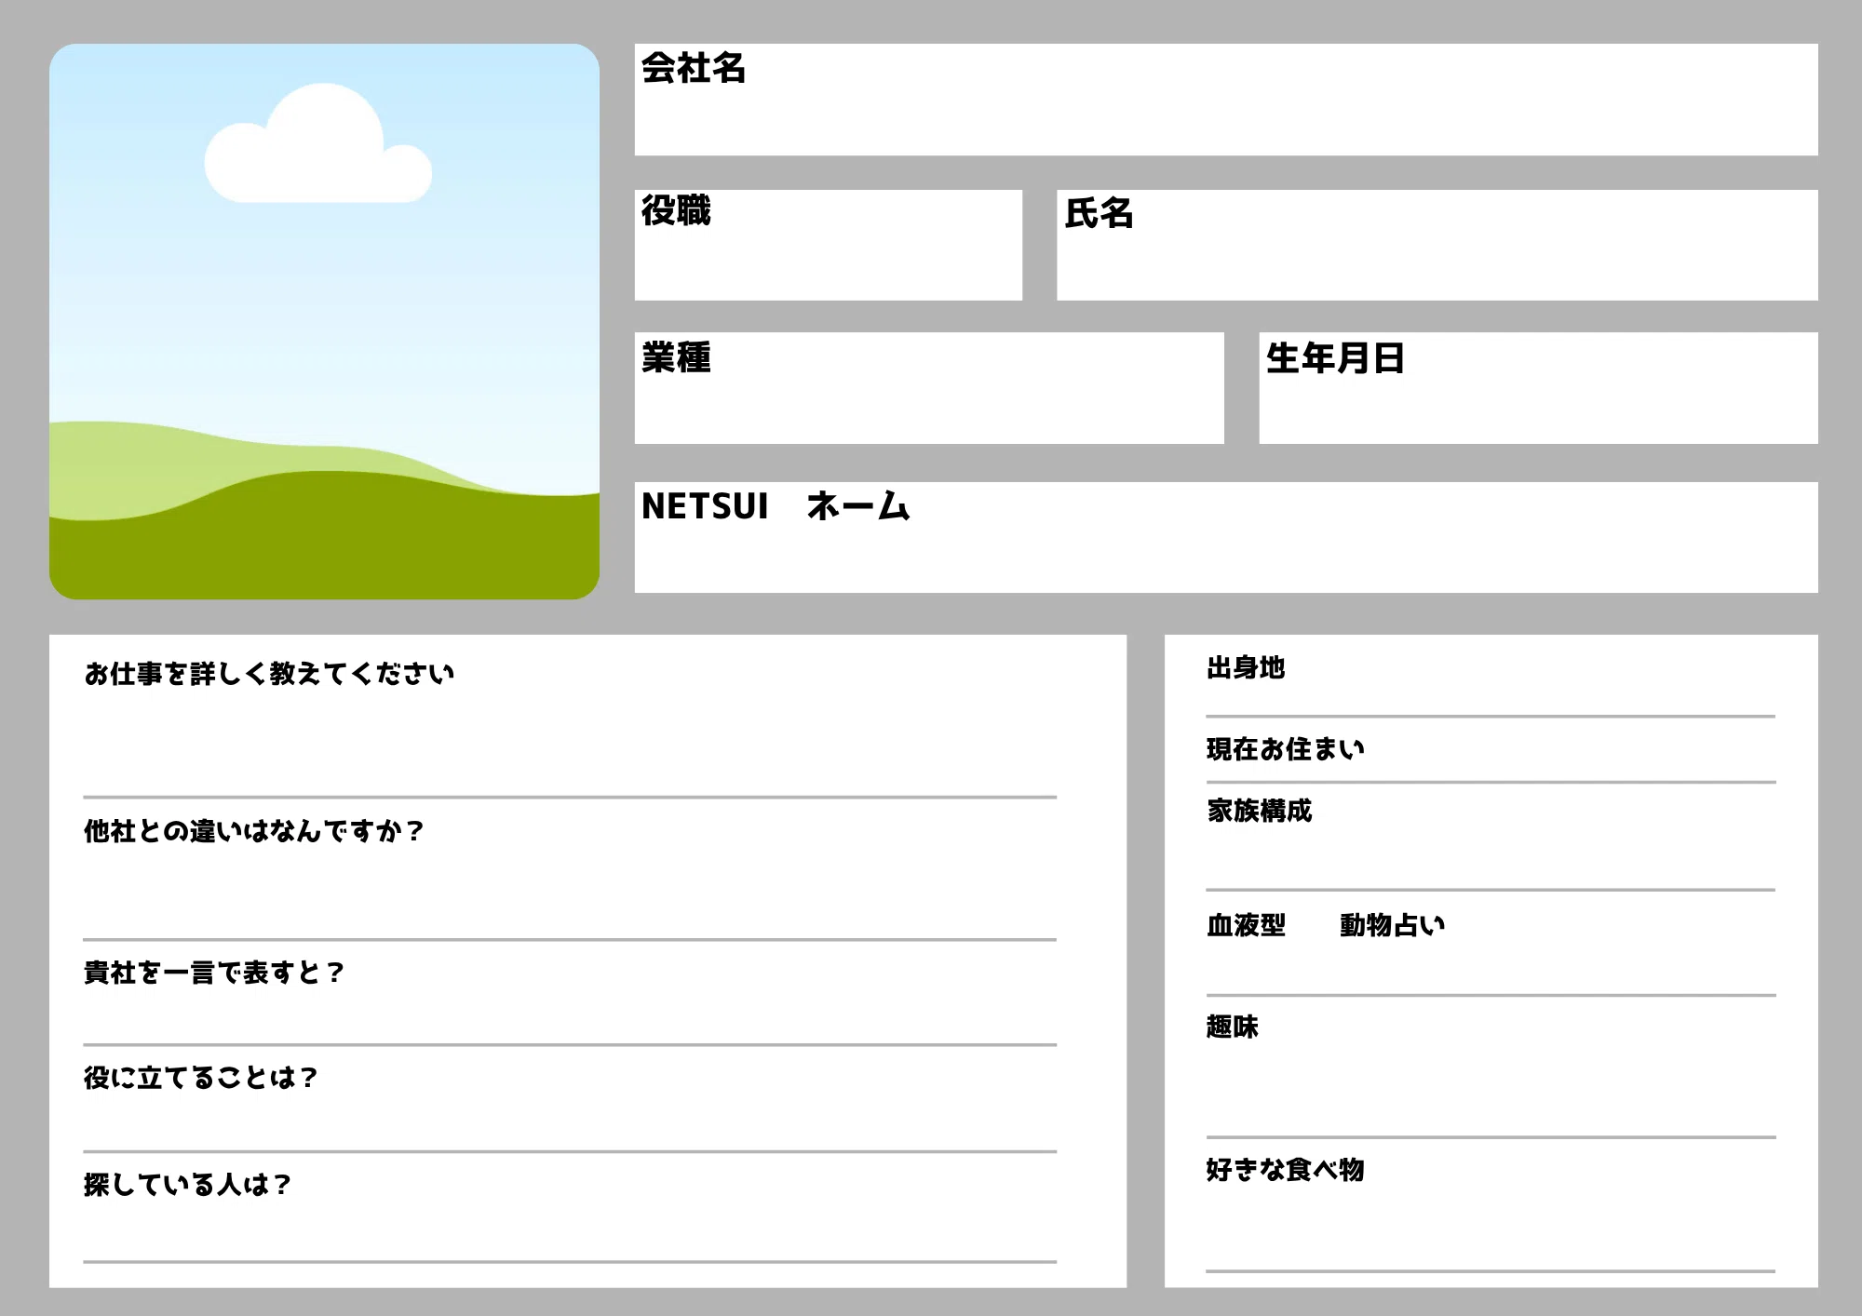
Task: Select the 業種 field box
Action: (x=929, y=388)
